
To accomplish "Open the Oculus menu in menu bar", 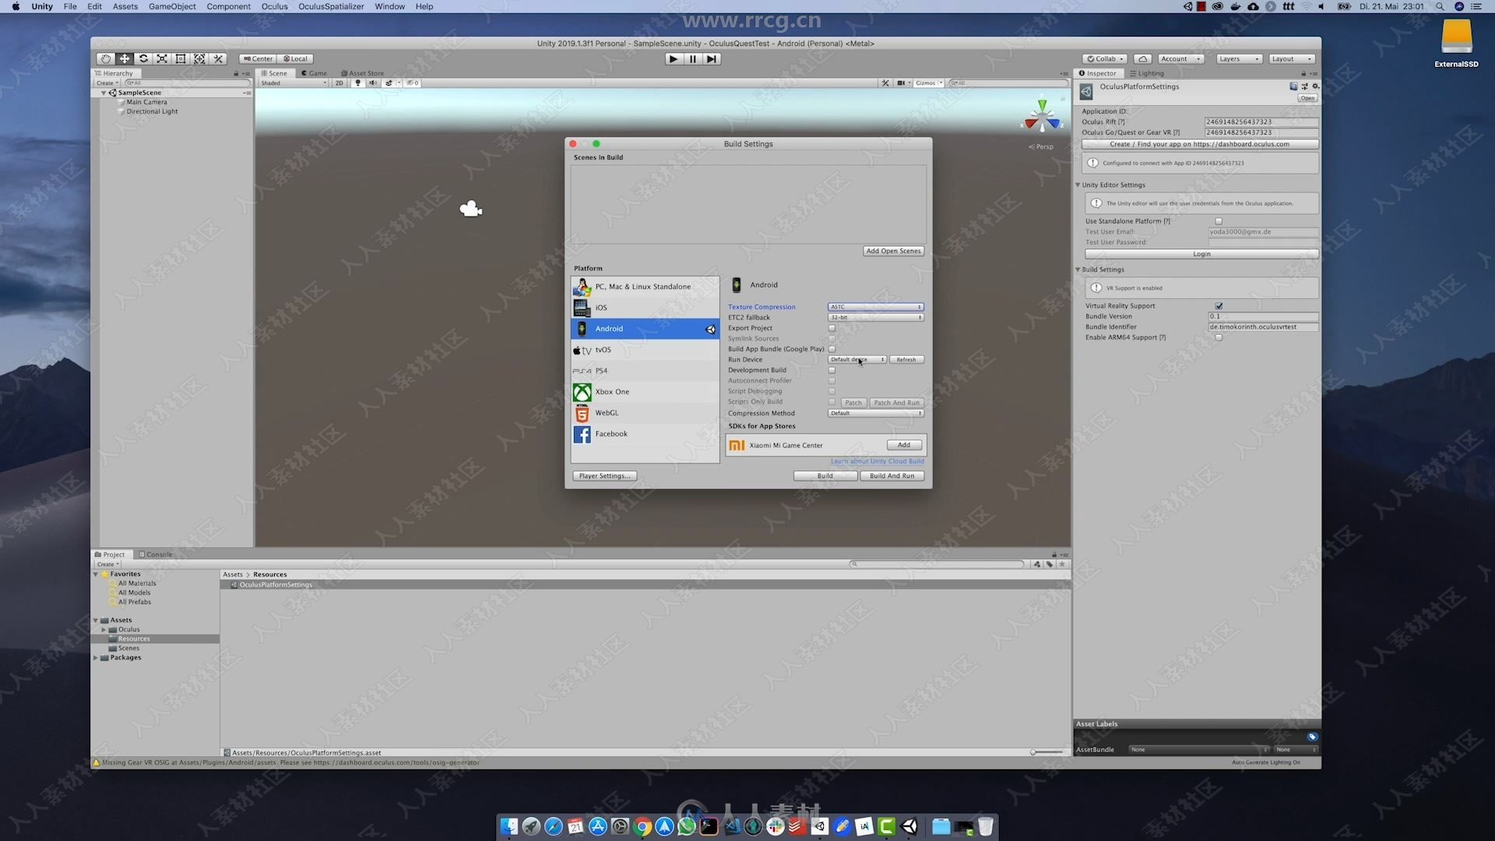I will click(274, 6).
